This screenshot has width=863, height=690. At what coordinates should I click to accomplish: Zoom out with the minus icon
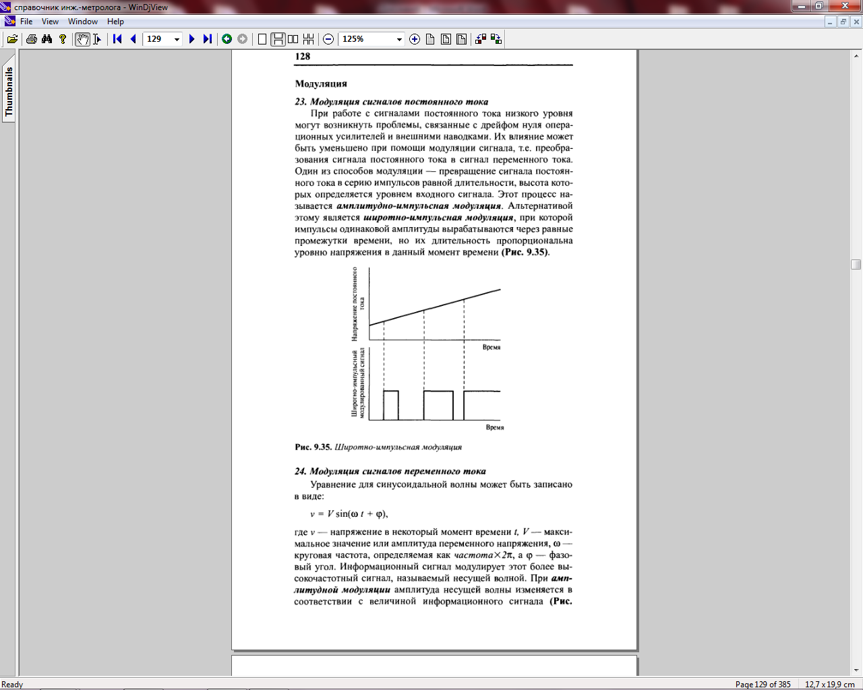[328, 39]
